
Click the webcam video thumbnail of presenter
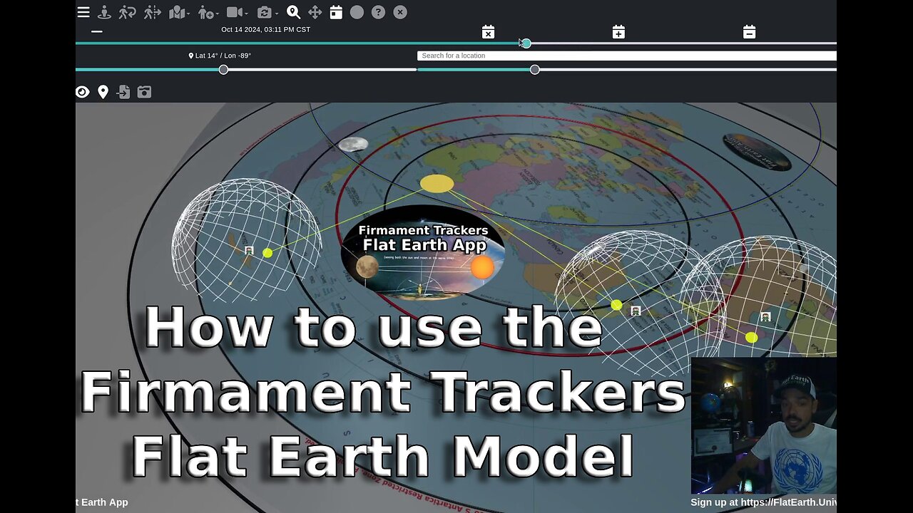point(763,425)
